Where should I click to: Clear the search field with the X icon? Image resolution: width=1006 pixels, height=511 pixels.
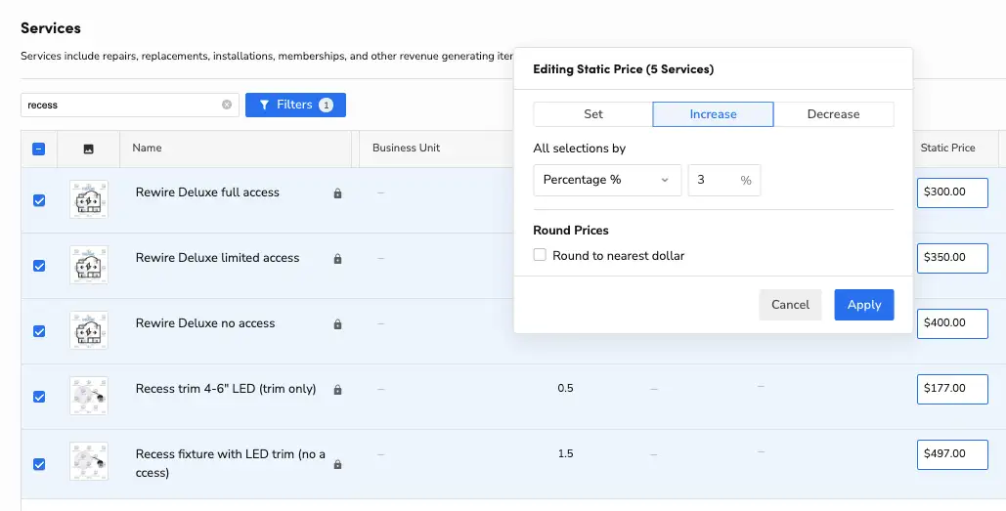227,105
